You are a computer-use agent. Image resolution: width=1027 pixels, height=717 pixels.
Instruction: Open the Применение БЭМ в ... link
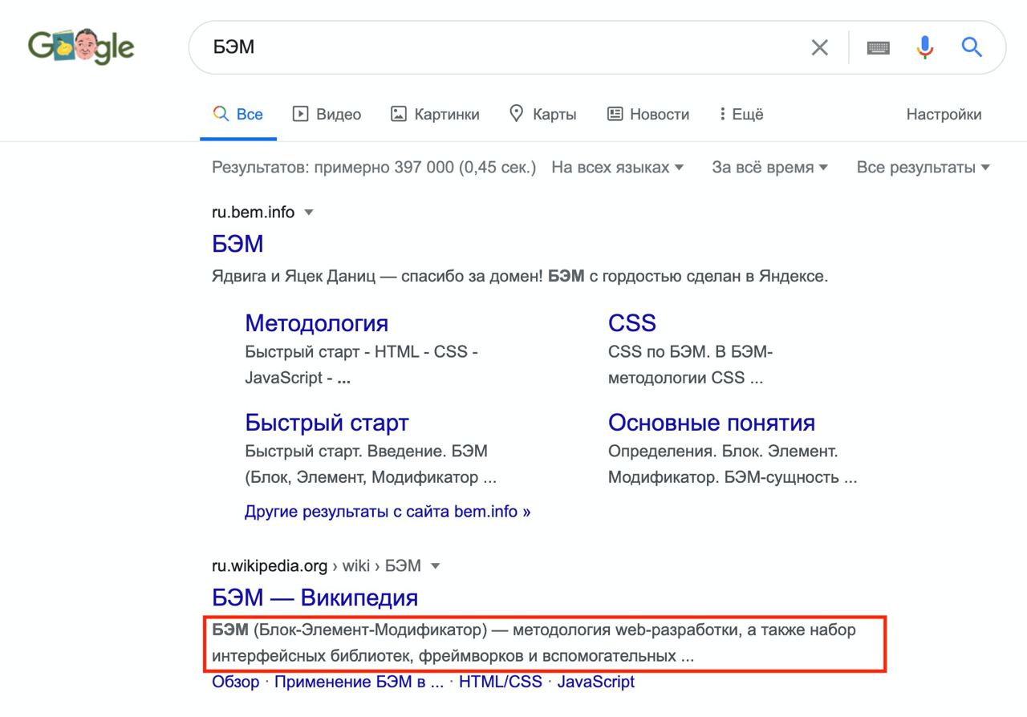tap(359, 683)
